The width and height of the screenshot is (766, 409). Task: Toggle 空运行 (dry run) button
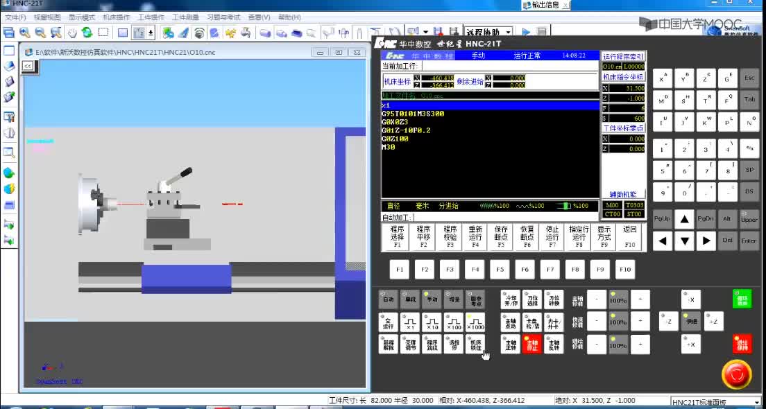tap(389, 322)
